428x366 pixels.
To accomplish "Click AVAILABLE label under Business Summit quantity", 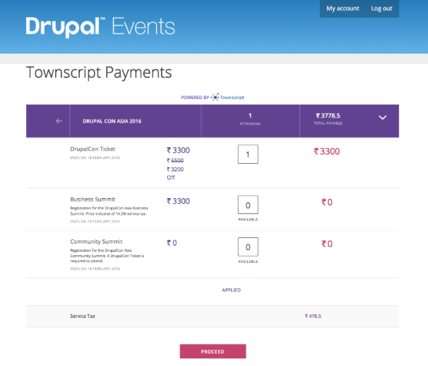I will pos(248,219).
